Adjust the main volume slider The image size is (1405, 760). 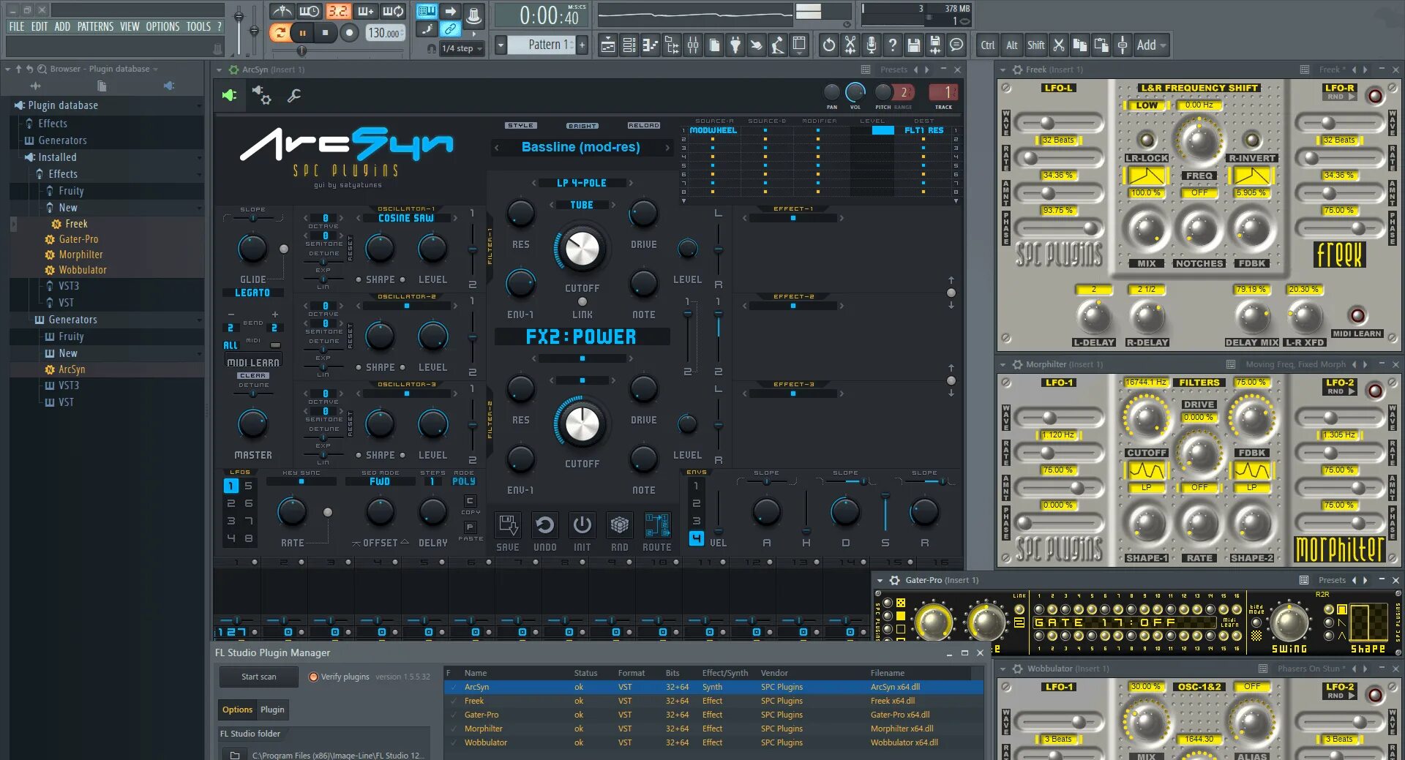point(239,29)
